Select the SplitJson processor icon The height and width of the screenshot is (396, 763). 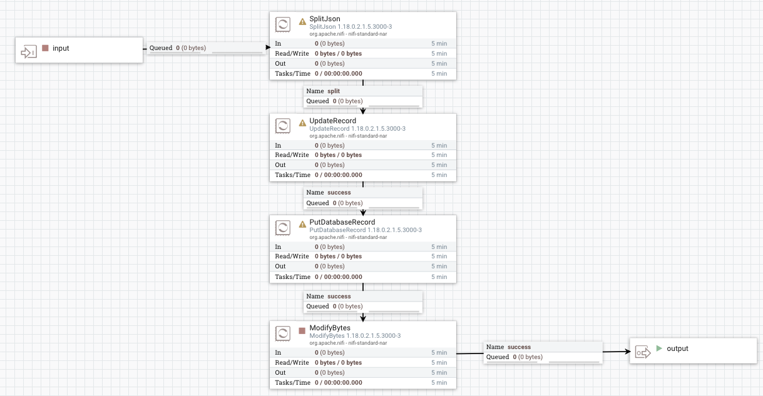[x=282, y=24]
